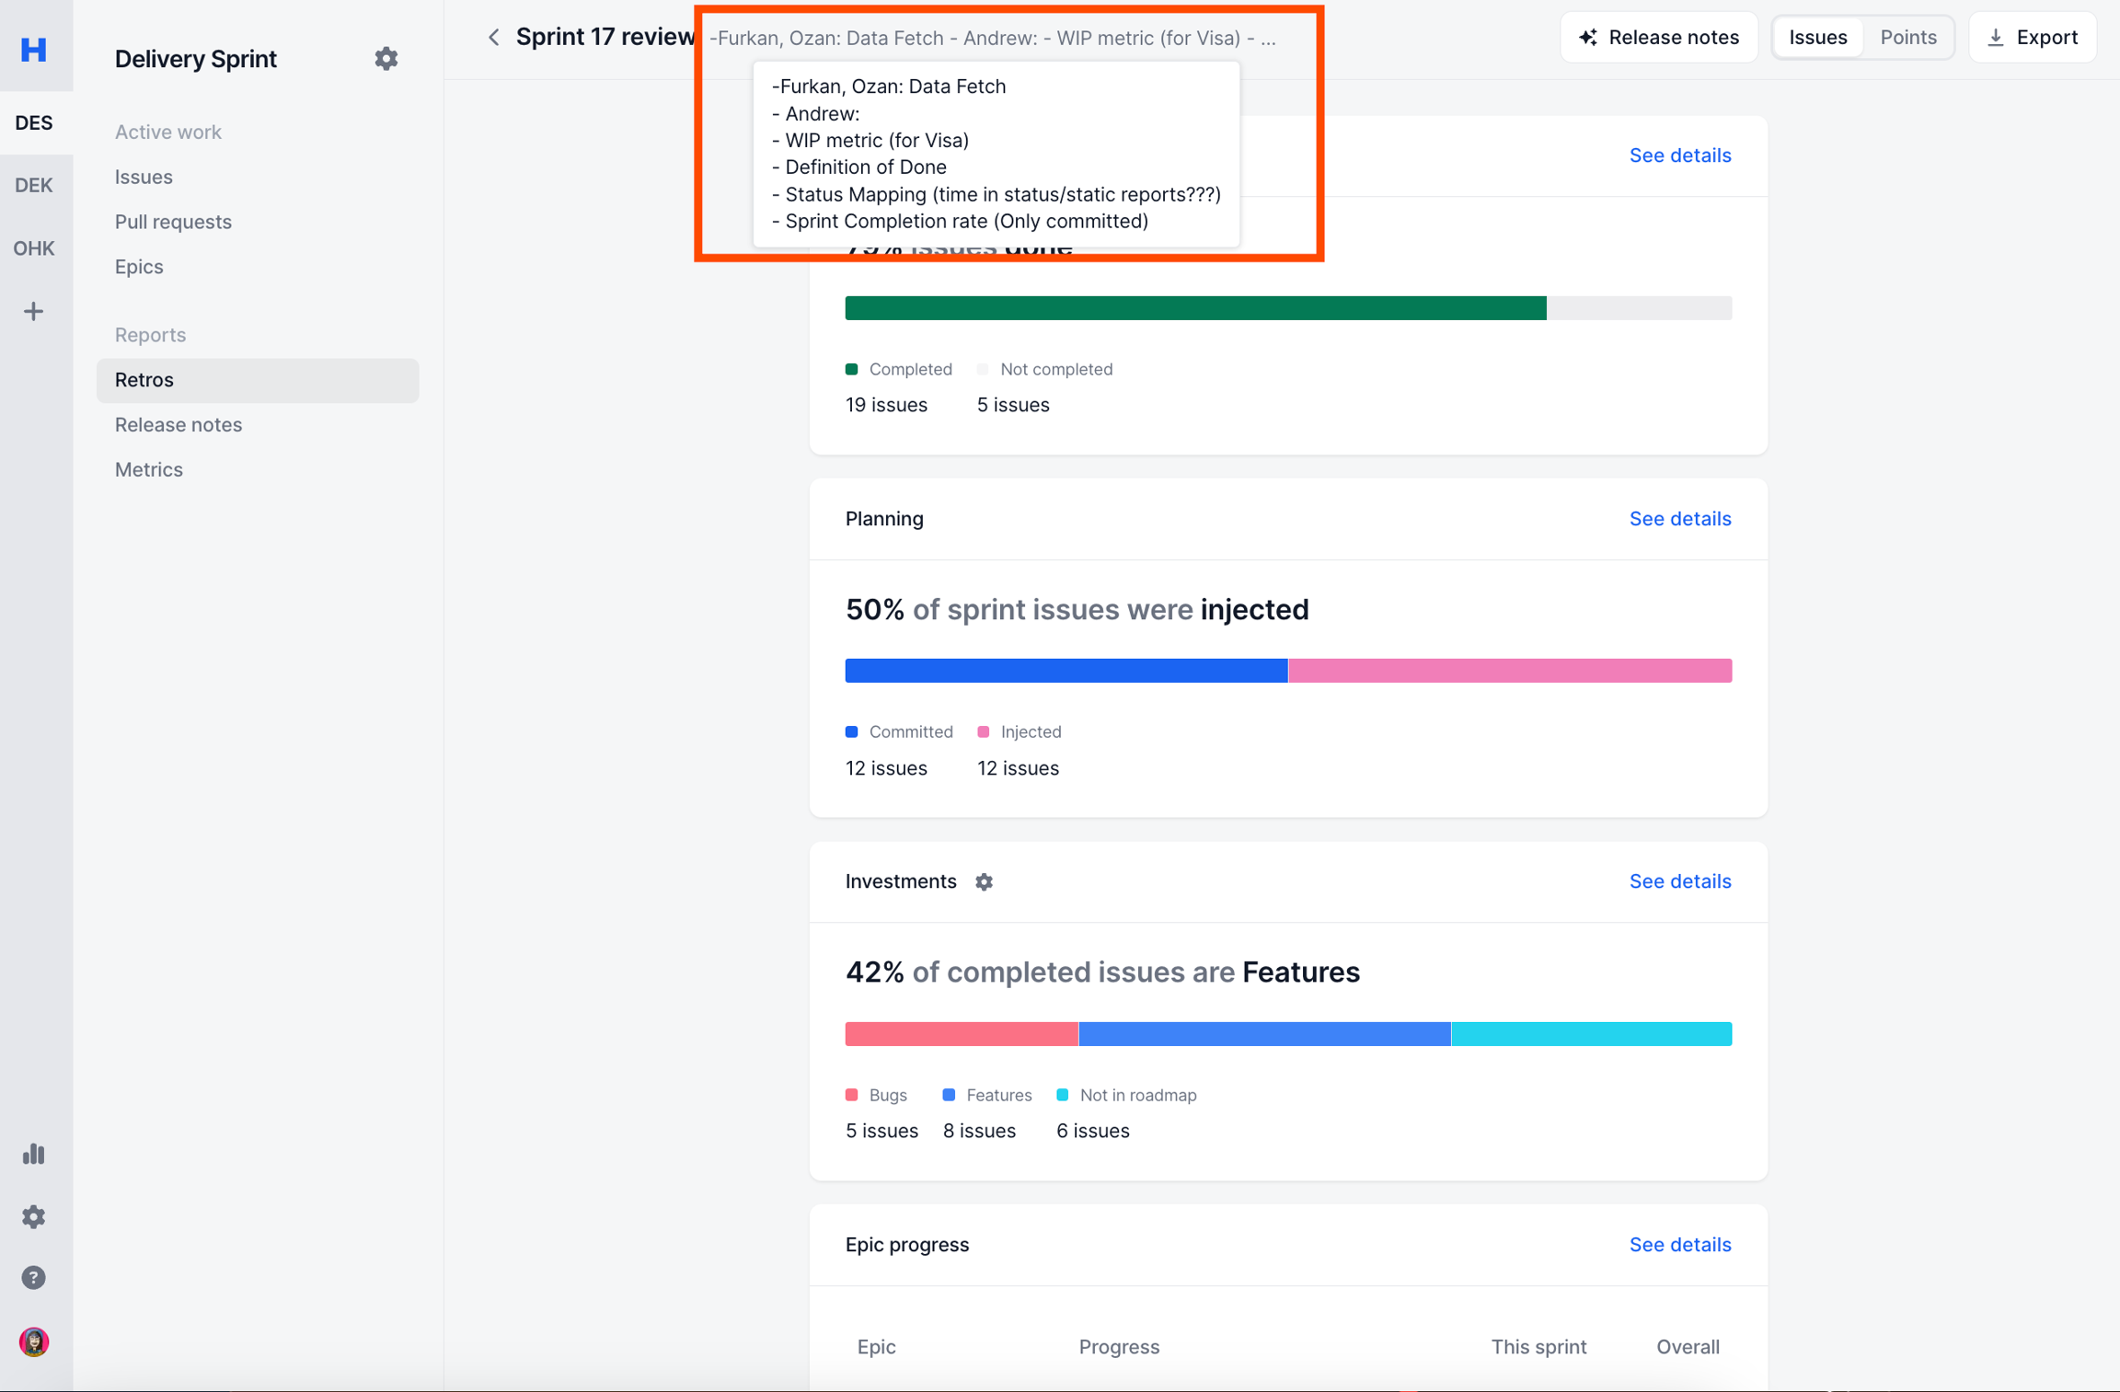The image size is (2120, 1392).
Task: Switch view to Points toggle
Action: click(1907, 38)
